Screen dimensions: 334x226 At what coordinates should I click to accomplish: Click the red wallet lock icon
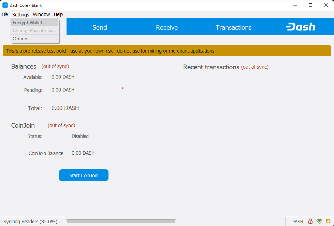[310, 221]
